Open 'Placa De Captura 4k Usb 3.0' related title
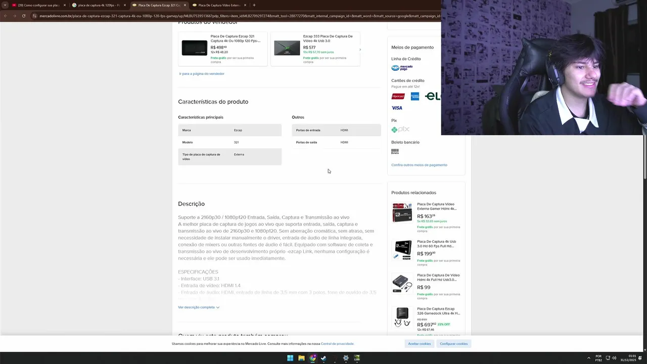The width and height of the screenshot is (647, 364). (437, 244)
